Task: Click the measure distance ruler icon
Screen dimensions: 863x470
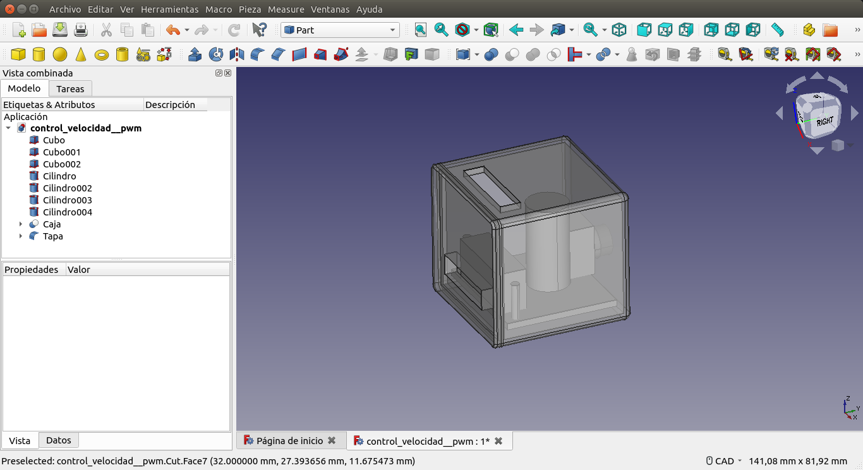Action: [777, 30]
